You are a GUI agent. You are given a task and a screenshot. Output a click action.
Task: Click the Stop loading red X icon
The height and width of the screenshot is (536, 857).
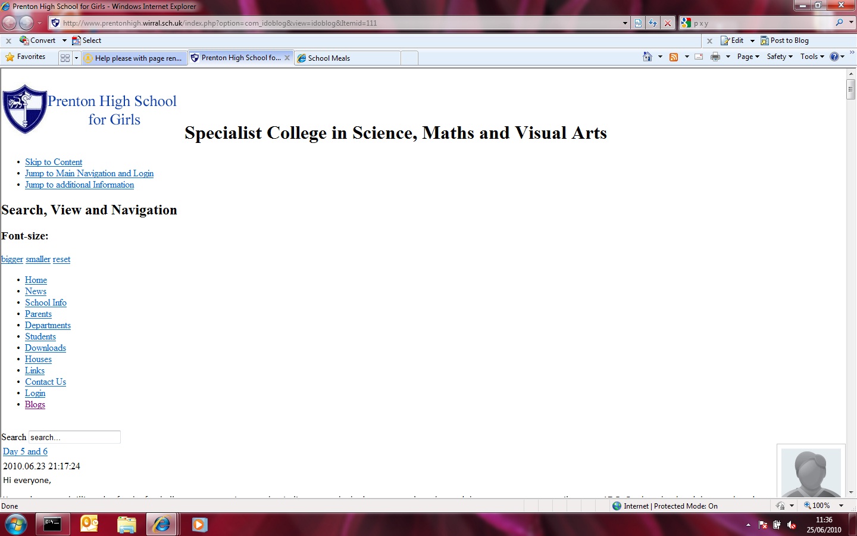(x=668, y=23)
